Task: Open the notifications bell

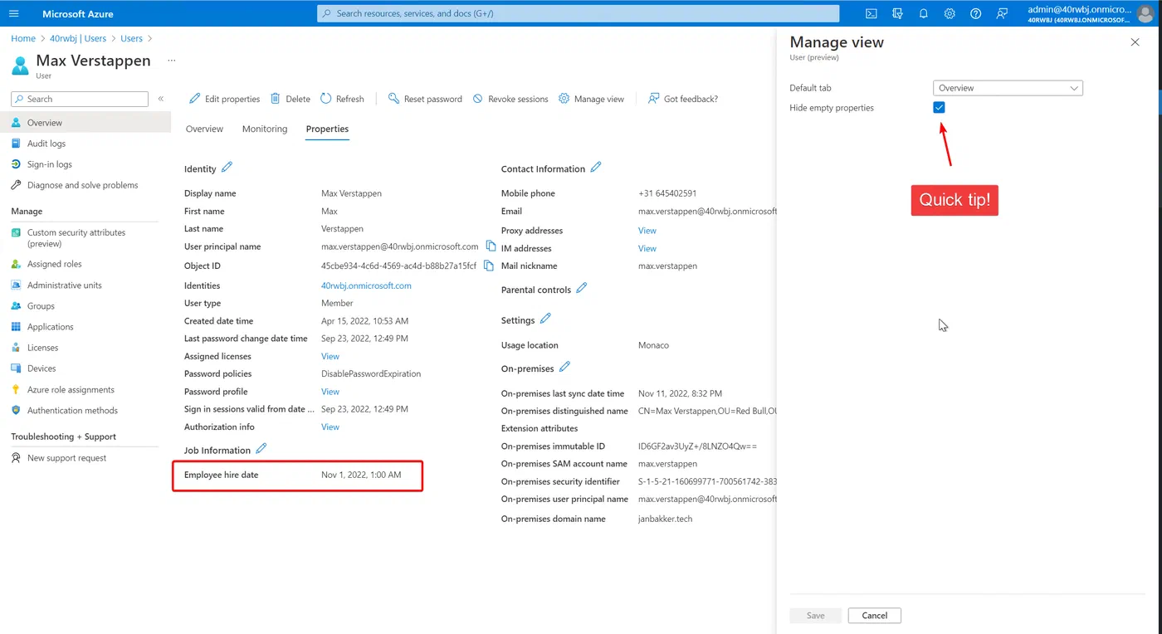Action: pos(924,13)
